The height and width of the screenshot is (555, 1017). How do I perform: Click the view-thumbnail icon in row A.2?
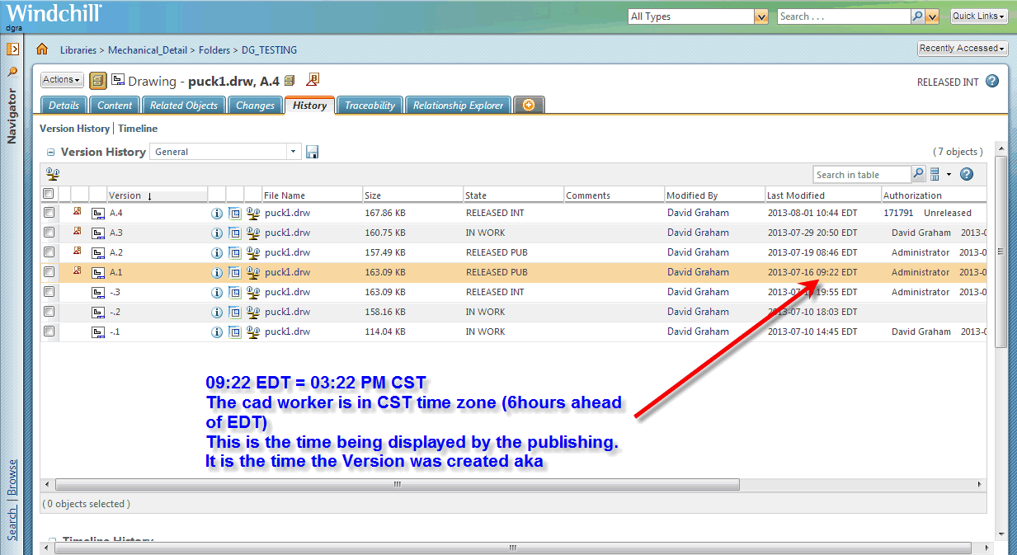point(235,252)
